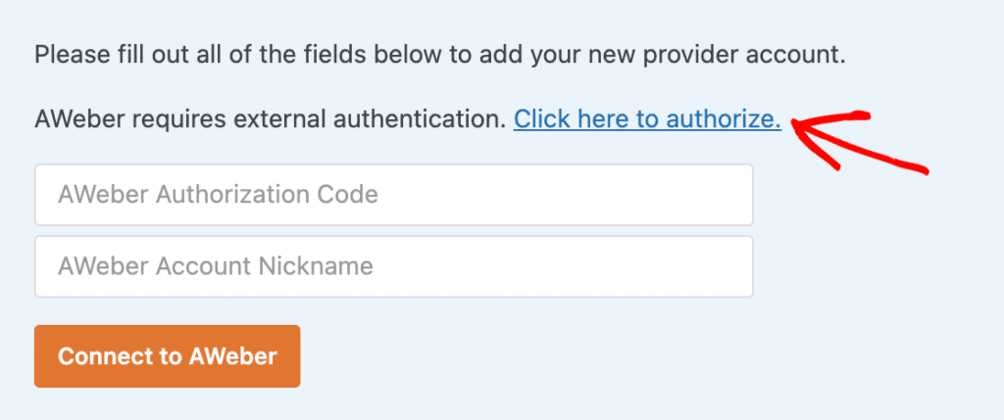
Task: Focus the AWeber Authorization Code field
Action: 393,195
